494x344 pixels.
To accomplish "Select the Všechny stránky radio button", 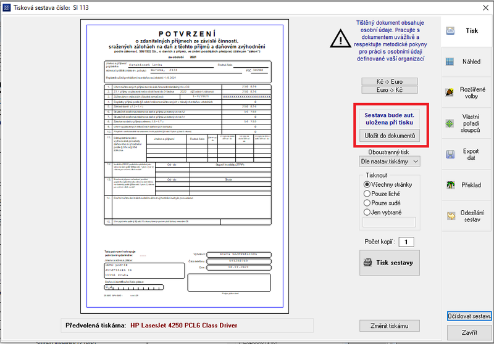I will [367, 184].
